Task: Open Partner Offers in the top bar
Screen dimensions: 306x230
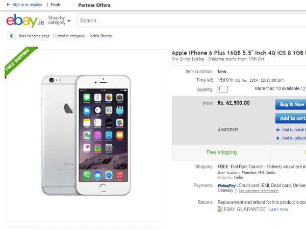Action: pyautogui.click(x=94, y=5)
